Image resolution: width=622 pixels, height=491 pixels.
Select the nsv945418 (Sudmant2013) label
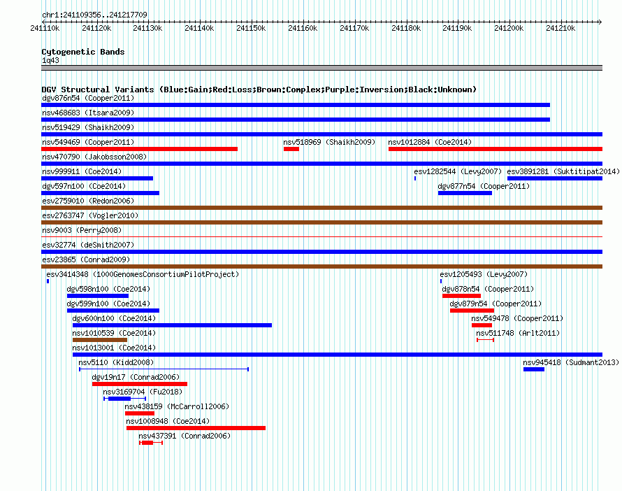point(571,362)
